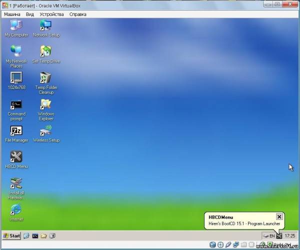Open the Network Setup shortcut
This screenshot has height=250, width=300.
click(x=46, y=28)
